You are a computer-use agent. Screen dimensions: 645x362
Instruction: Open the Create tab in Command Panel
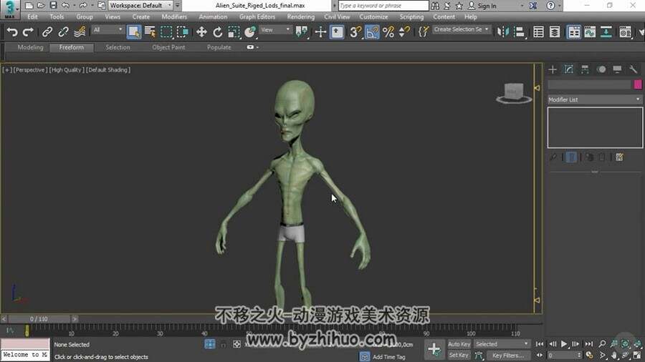[553, 69]
